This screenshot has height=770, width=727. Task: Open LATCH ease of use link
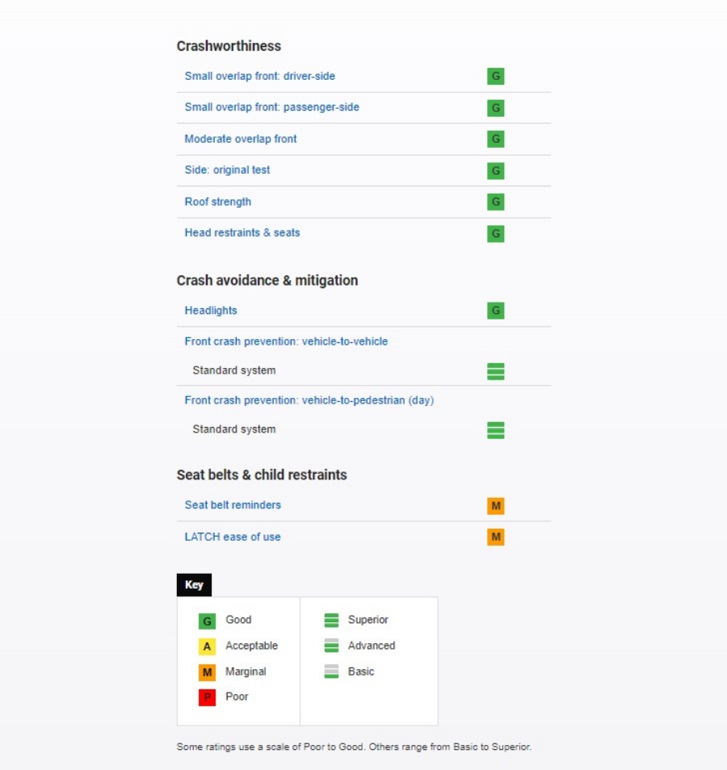233,537
